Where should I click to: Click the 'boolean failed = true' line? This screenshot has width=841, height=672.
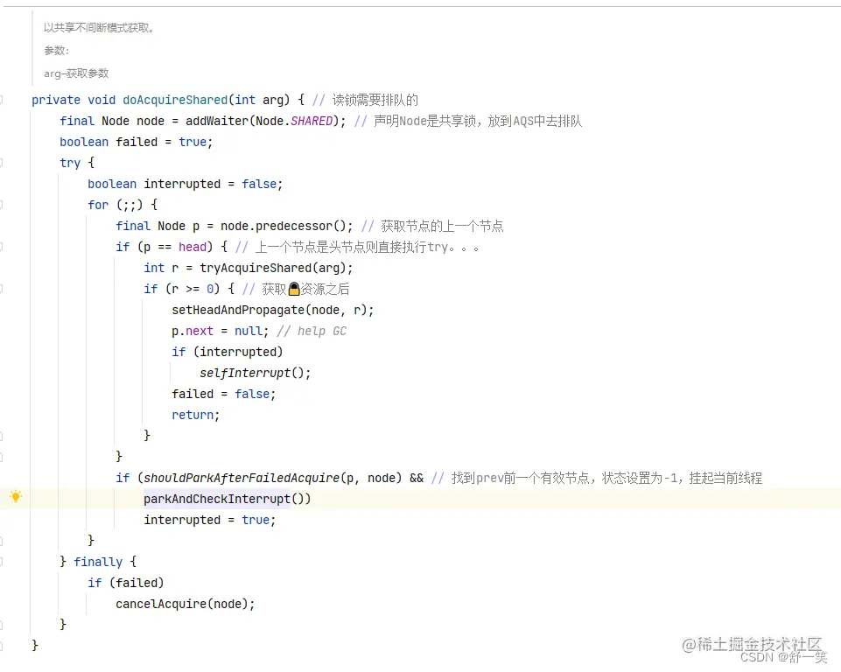(137, 142)
